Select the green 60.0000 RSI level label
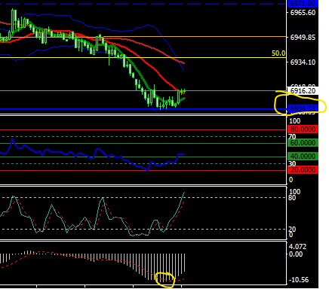Image resolution: width=329 pixels, height=289 pixels. (x=303, y=143)
